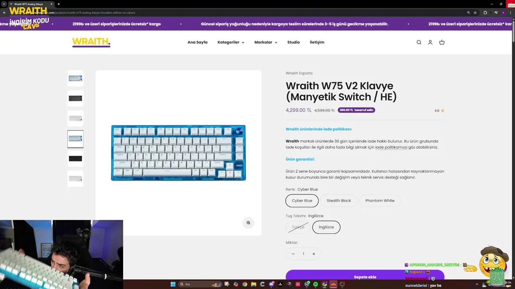515x289 pixels.
Task: Select the first blue keyboard thumbnail
Action: point(75,78)
